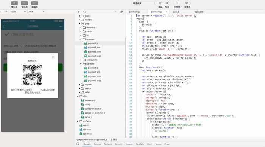Click the file tree search icon

click(x=84, y=12)
